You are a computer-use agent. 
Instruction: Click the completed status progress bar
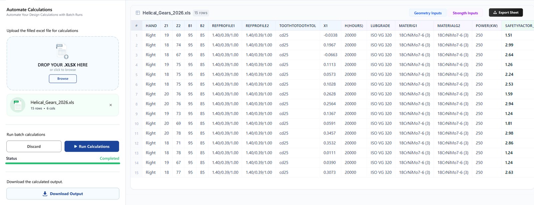click(x=63, y=163)
